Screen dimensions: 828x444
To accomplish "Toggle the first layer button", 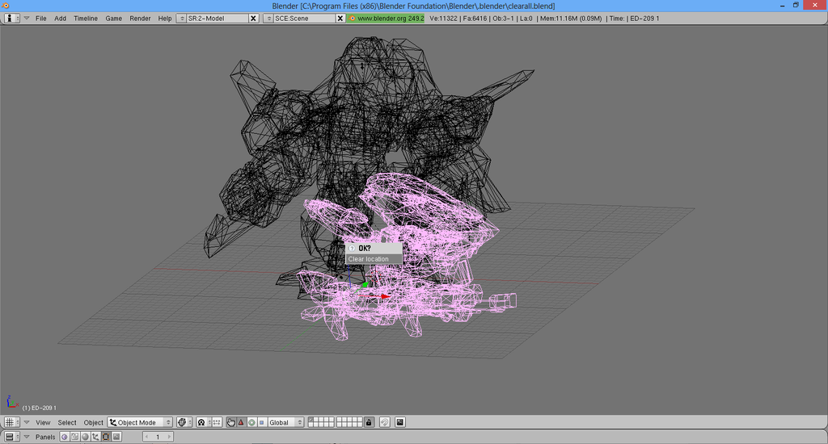I will pyautogui.click(x=310, y=420).
